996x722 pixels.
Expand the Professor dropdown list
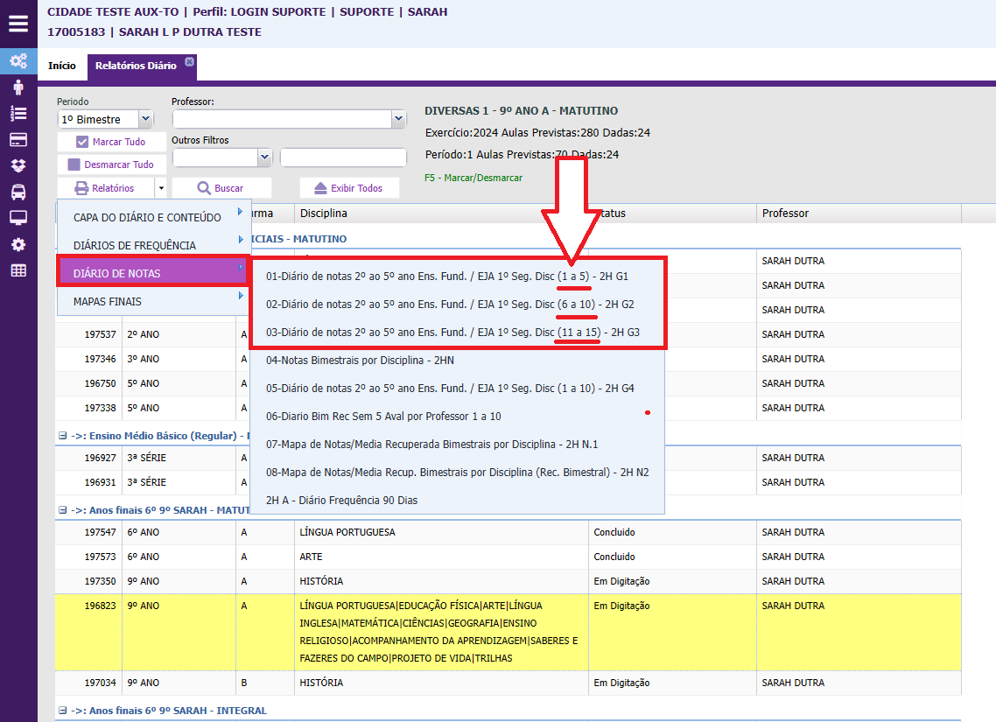click(x=398, y=119)
